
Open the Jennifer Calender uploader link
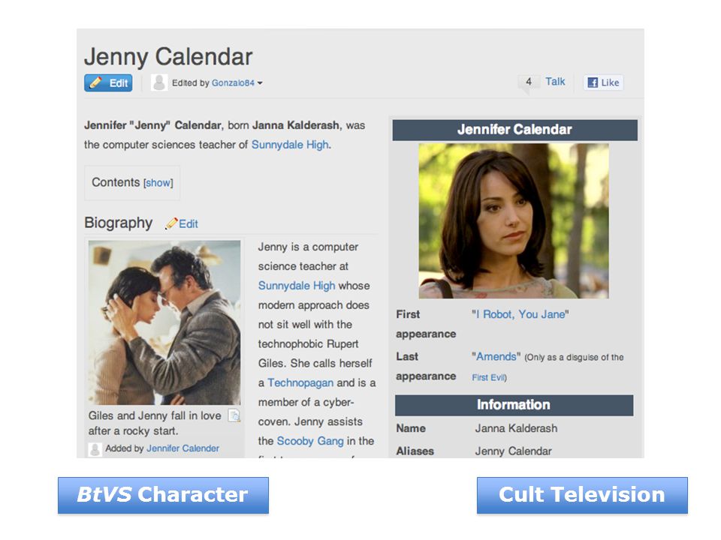point(183,448)
